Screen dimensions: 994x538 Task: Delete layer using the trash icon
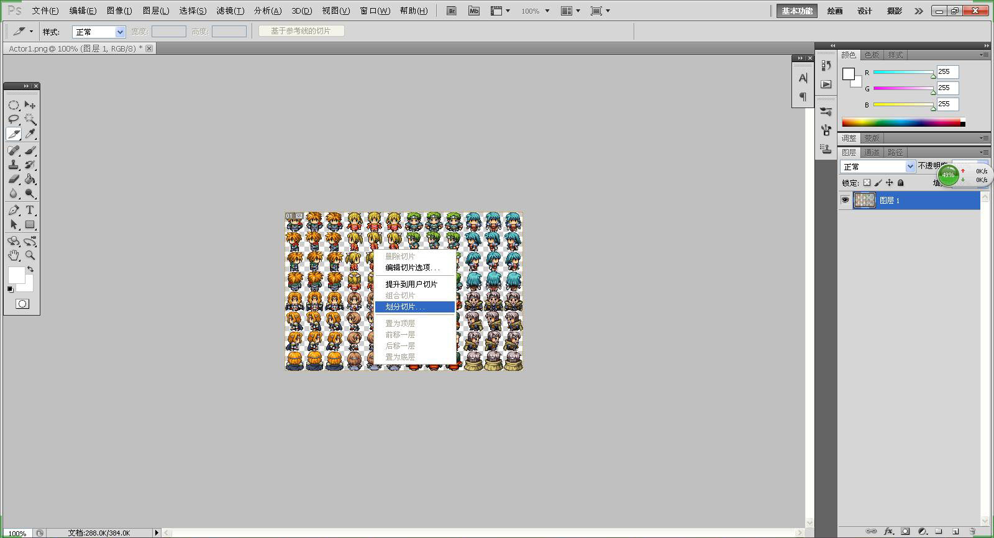coord(973,531)
